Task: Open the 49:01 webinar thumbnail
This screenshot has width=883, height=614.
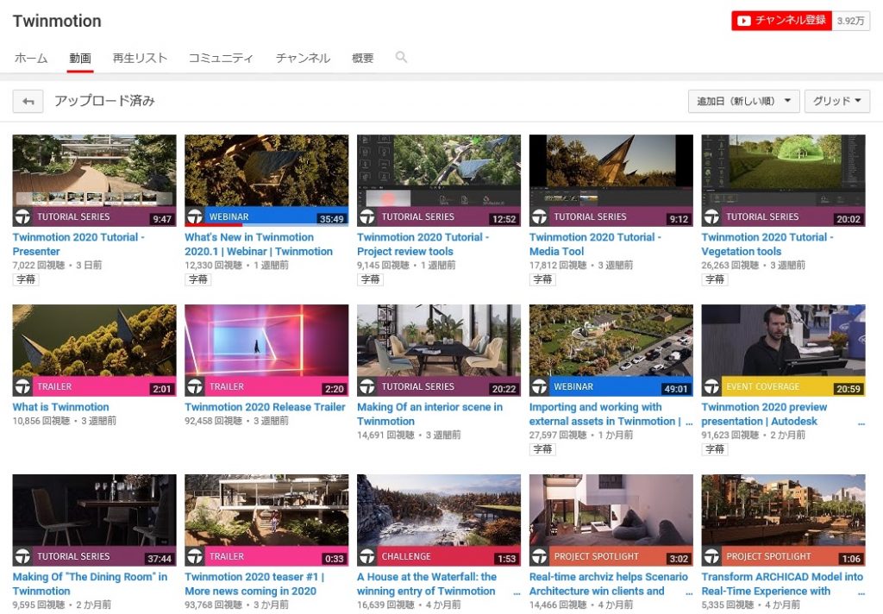Action: click(x=611, y=350)
